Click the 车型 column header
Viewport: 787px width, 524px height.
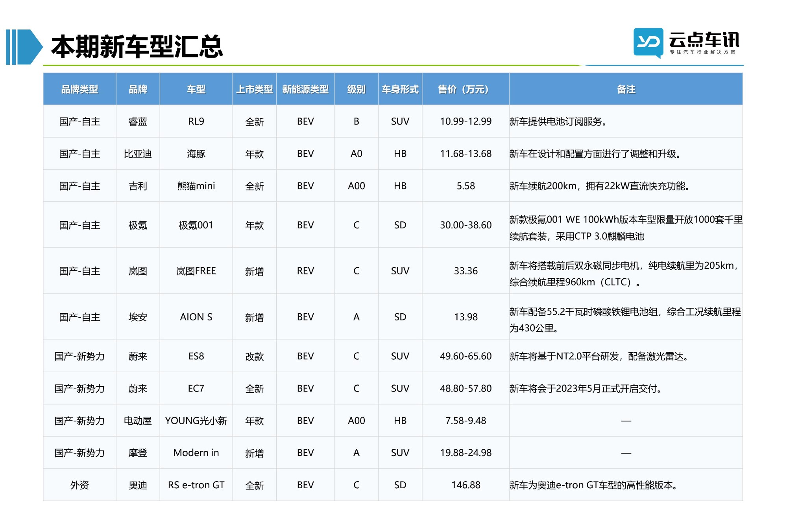point(196,89)
